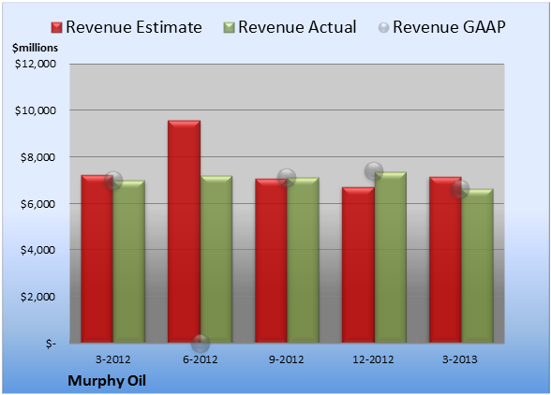Click the 6-2012 quarter label
Image resolution: width=551 pixels, height=395 pixels.
tap(200, 359)
